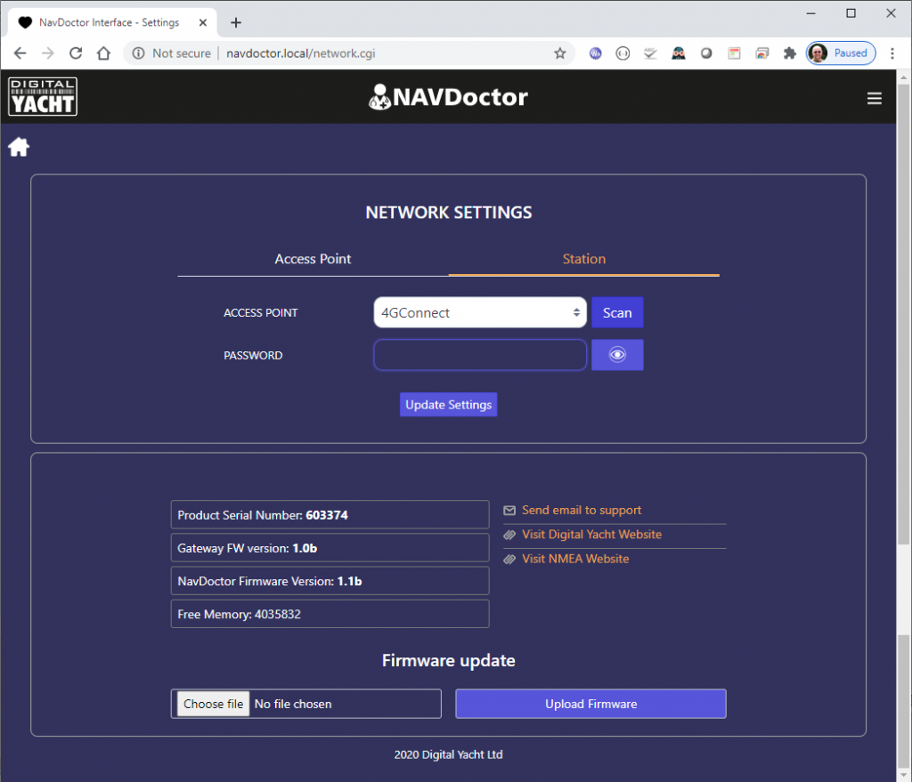This screenshot has height=782, width=912.
Task: Open the hamburger menu in NAVDoctor header
Action: 874,99
